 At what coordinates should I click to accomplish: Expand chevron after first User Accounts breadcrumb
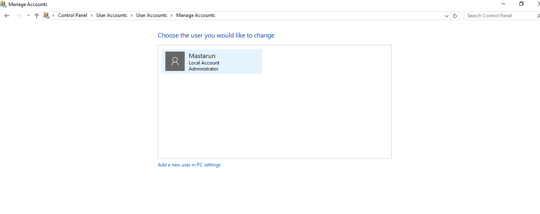click(132, 15)
